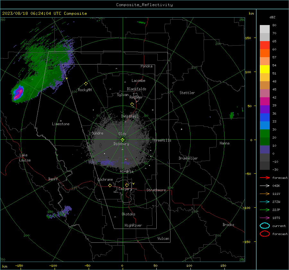Click the Sylvan label
Viewport: 289px width, 270px height.
(x=123, y=95)
